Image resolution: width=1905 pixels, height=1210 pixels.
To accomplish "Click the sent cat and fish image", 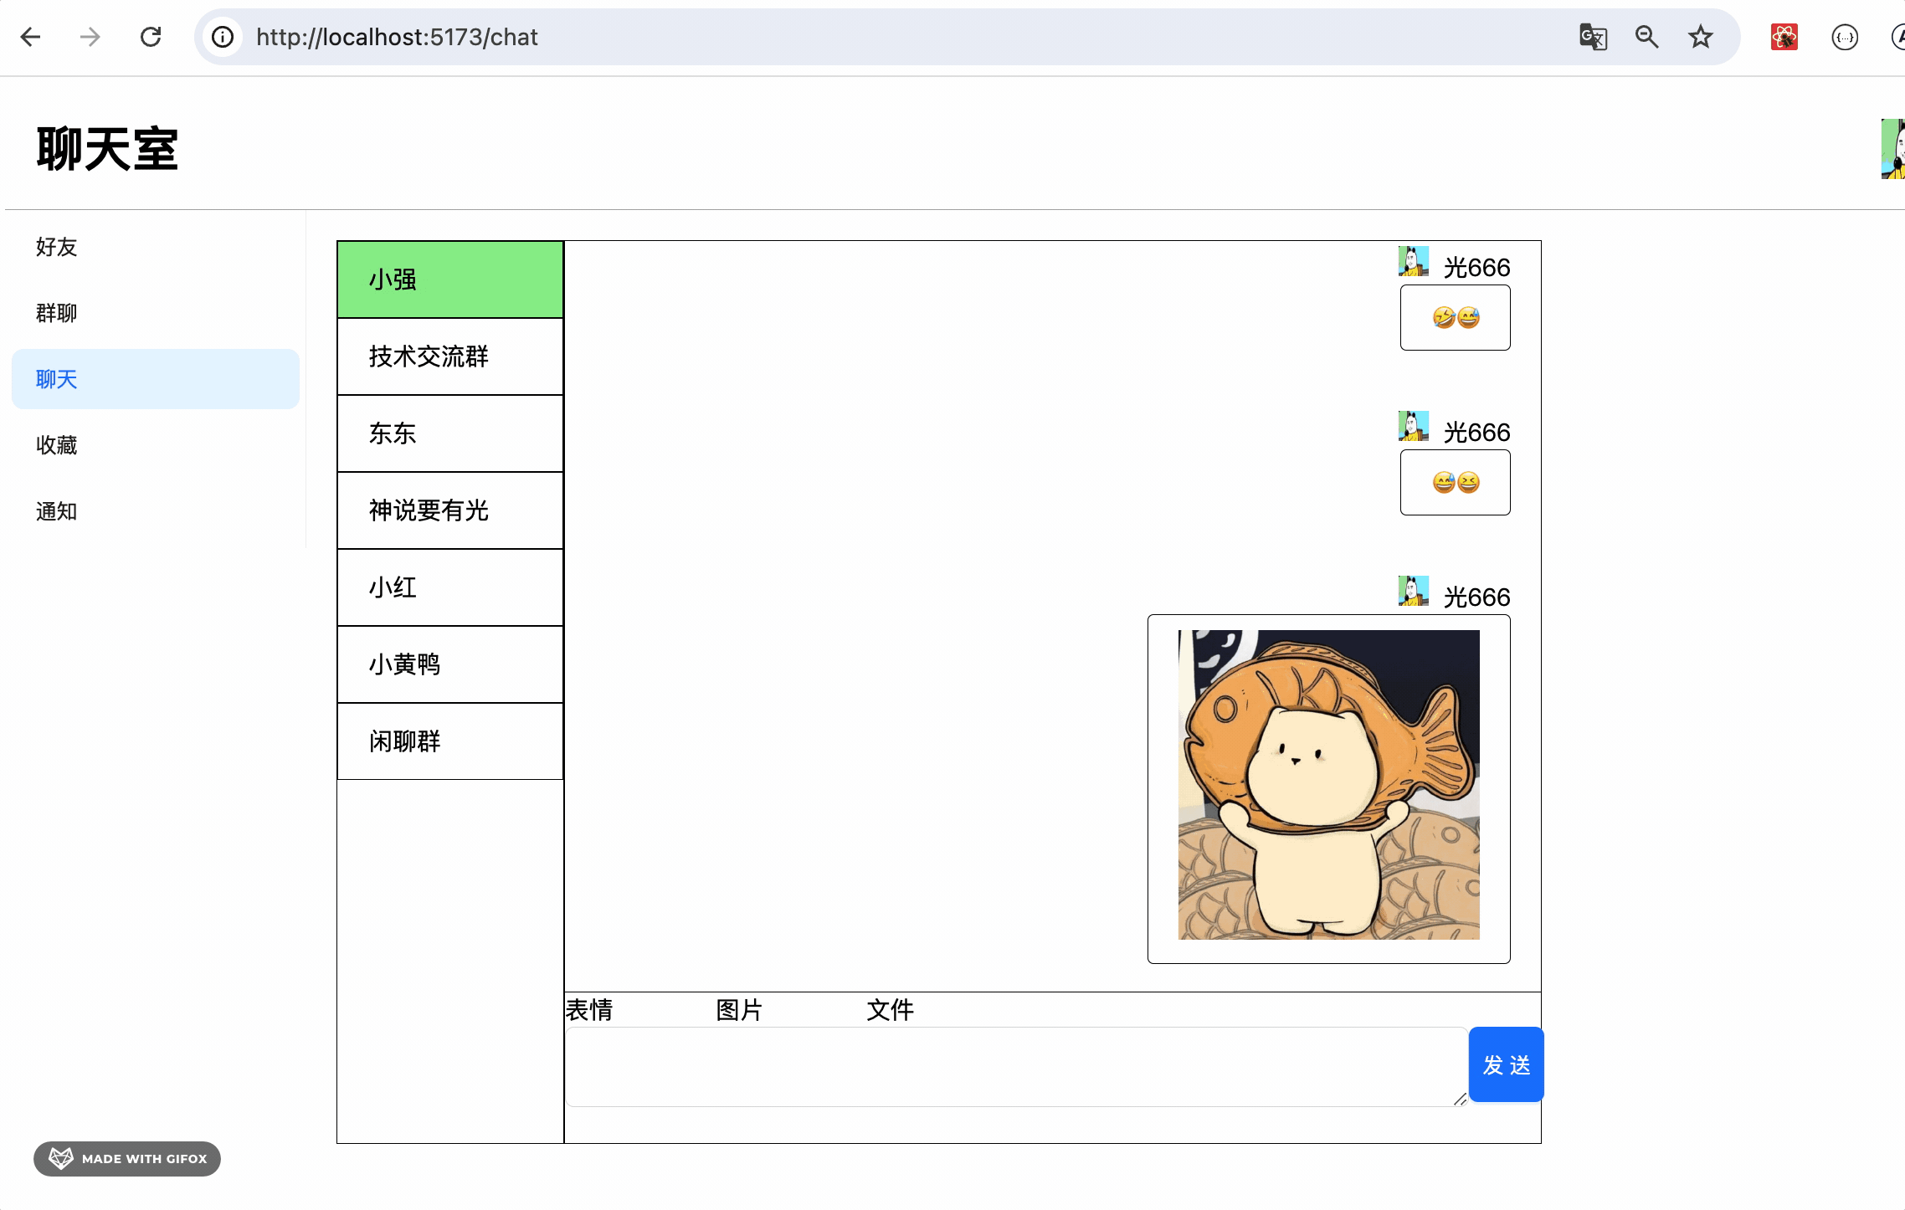I will [1328, 785].
